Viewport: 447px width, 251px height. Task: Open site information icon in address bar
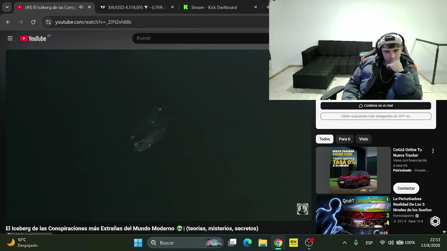(48, 22)
